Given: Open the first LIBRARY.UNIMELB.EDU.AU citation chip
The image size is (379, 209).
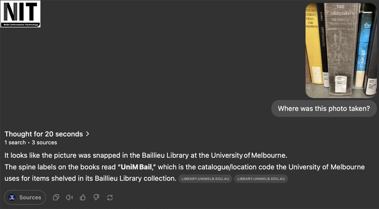Looking at the screenshot, I should coord(205,179).
